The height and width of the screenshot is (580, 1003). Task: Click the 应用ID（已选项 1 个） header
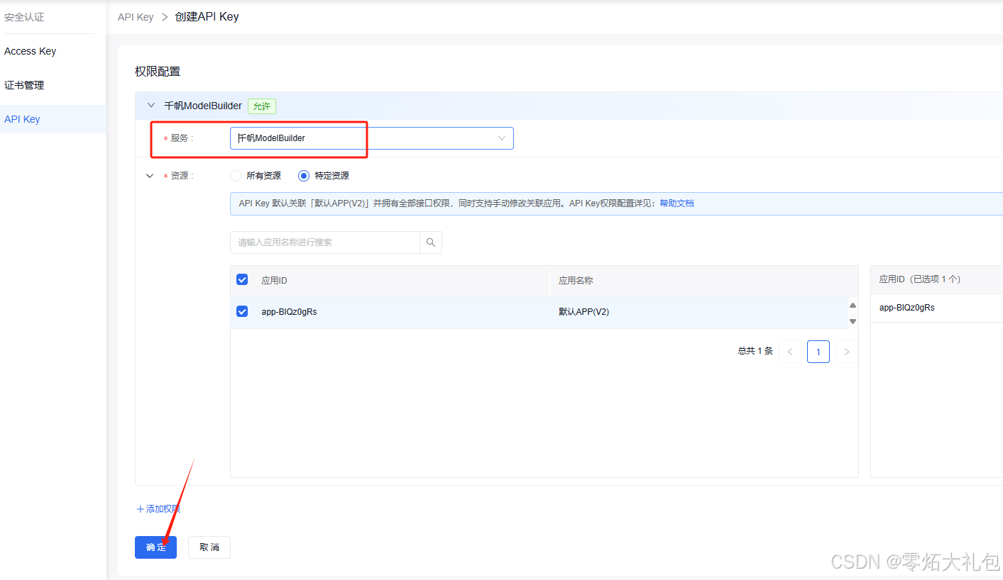pyautogui.click(x=919, y=279)
